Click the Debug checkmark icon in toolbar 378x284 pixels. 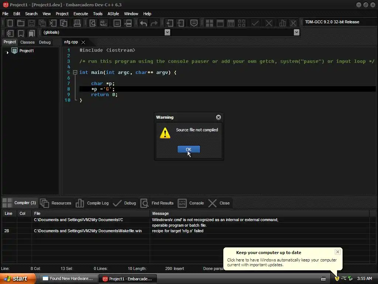255,23
